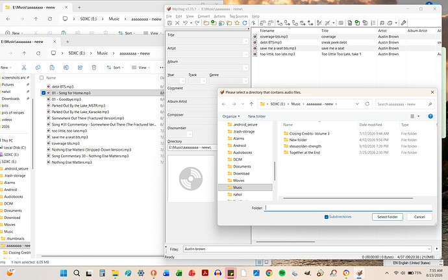
Task: Open the Genre dropdown in Mp3tag
Action: [x=245, y=81]
